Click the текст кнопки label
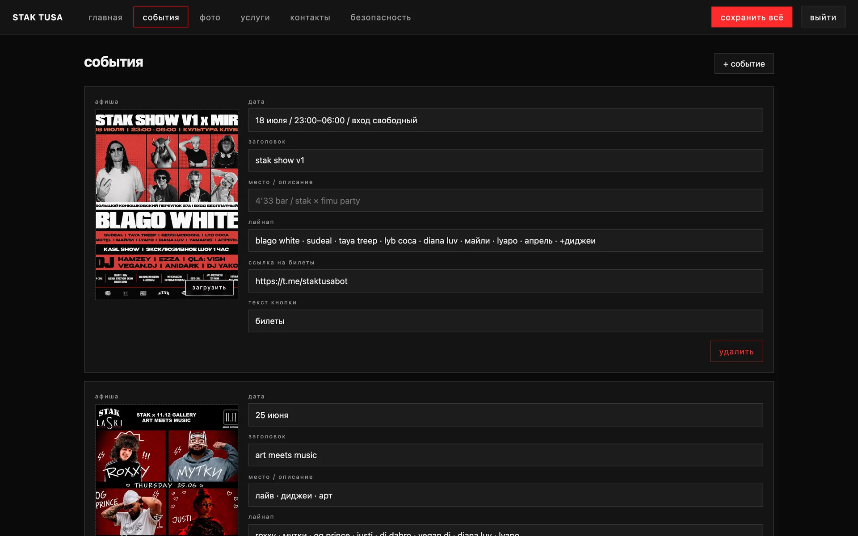 (x=273, y=303)
